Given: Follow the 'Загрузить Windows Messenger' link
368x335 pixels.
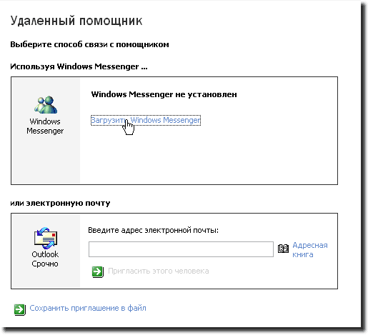Looking at the screenshot, I should pyautogui.click(x=146, y=120).
